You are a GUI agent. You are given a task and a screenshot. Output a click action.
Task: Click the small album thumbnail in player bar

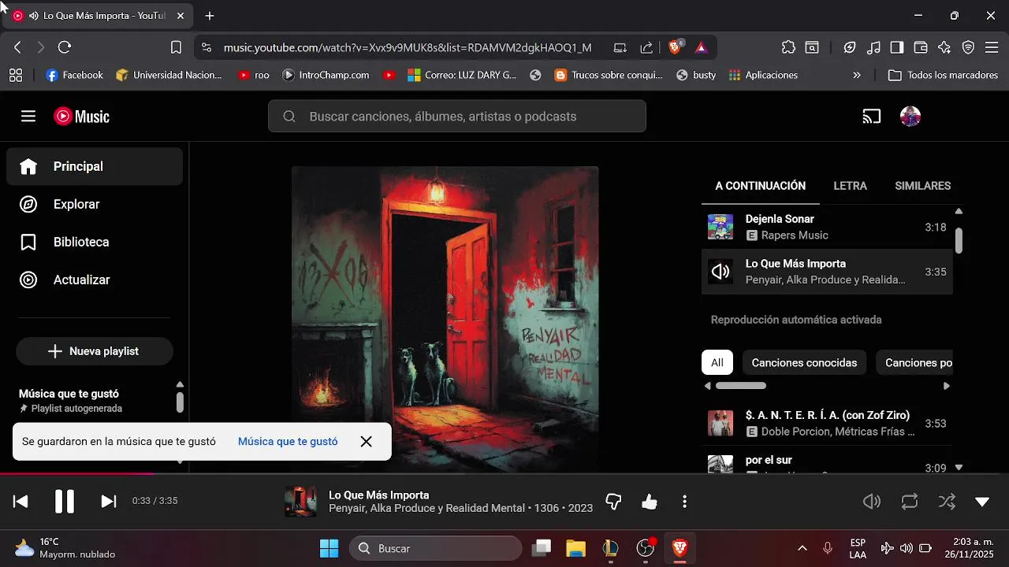300,502
